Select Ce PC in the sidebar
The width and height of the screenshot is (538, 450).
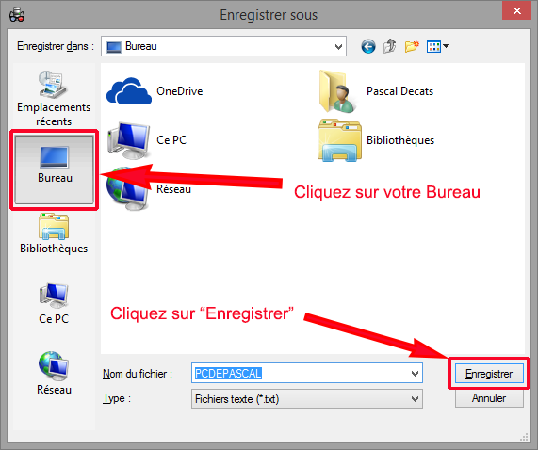coord(54,304)
